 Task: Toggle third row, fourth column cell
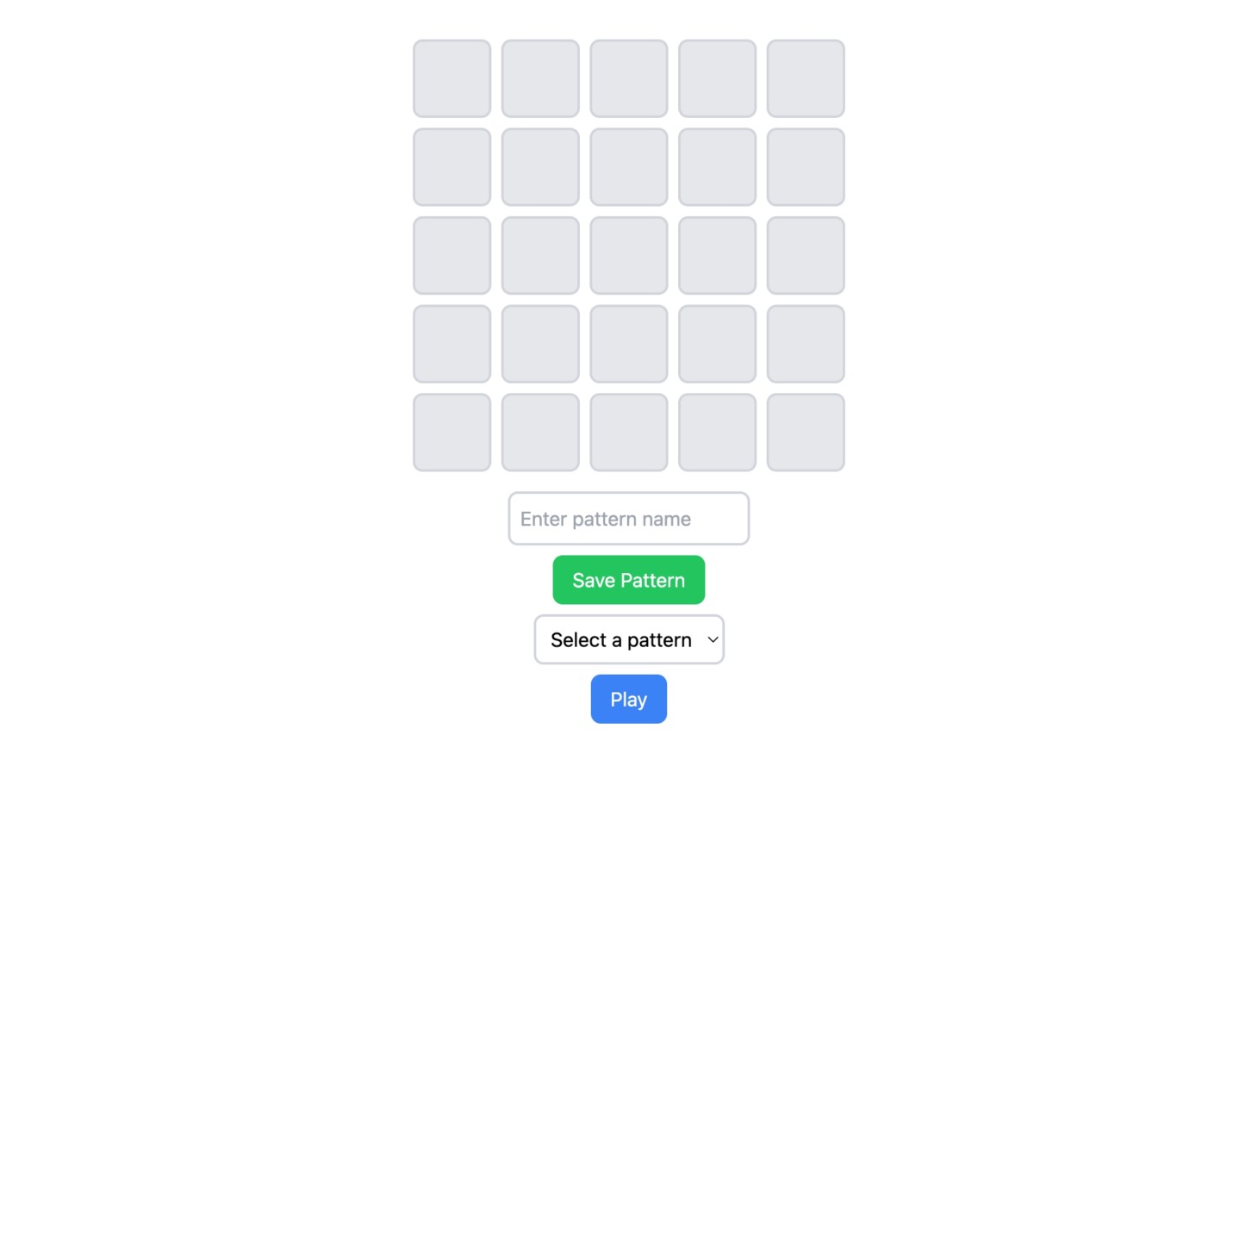pos(717,255)
